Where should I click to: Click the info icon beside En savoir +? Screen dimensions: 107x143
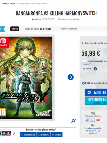(95, 69)
